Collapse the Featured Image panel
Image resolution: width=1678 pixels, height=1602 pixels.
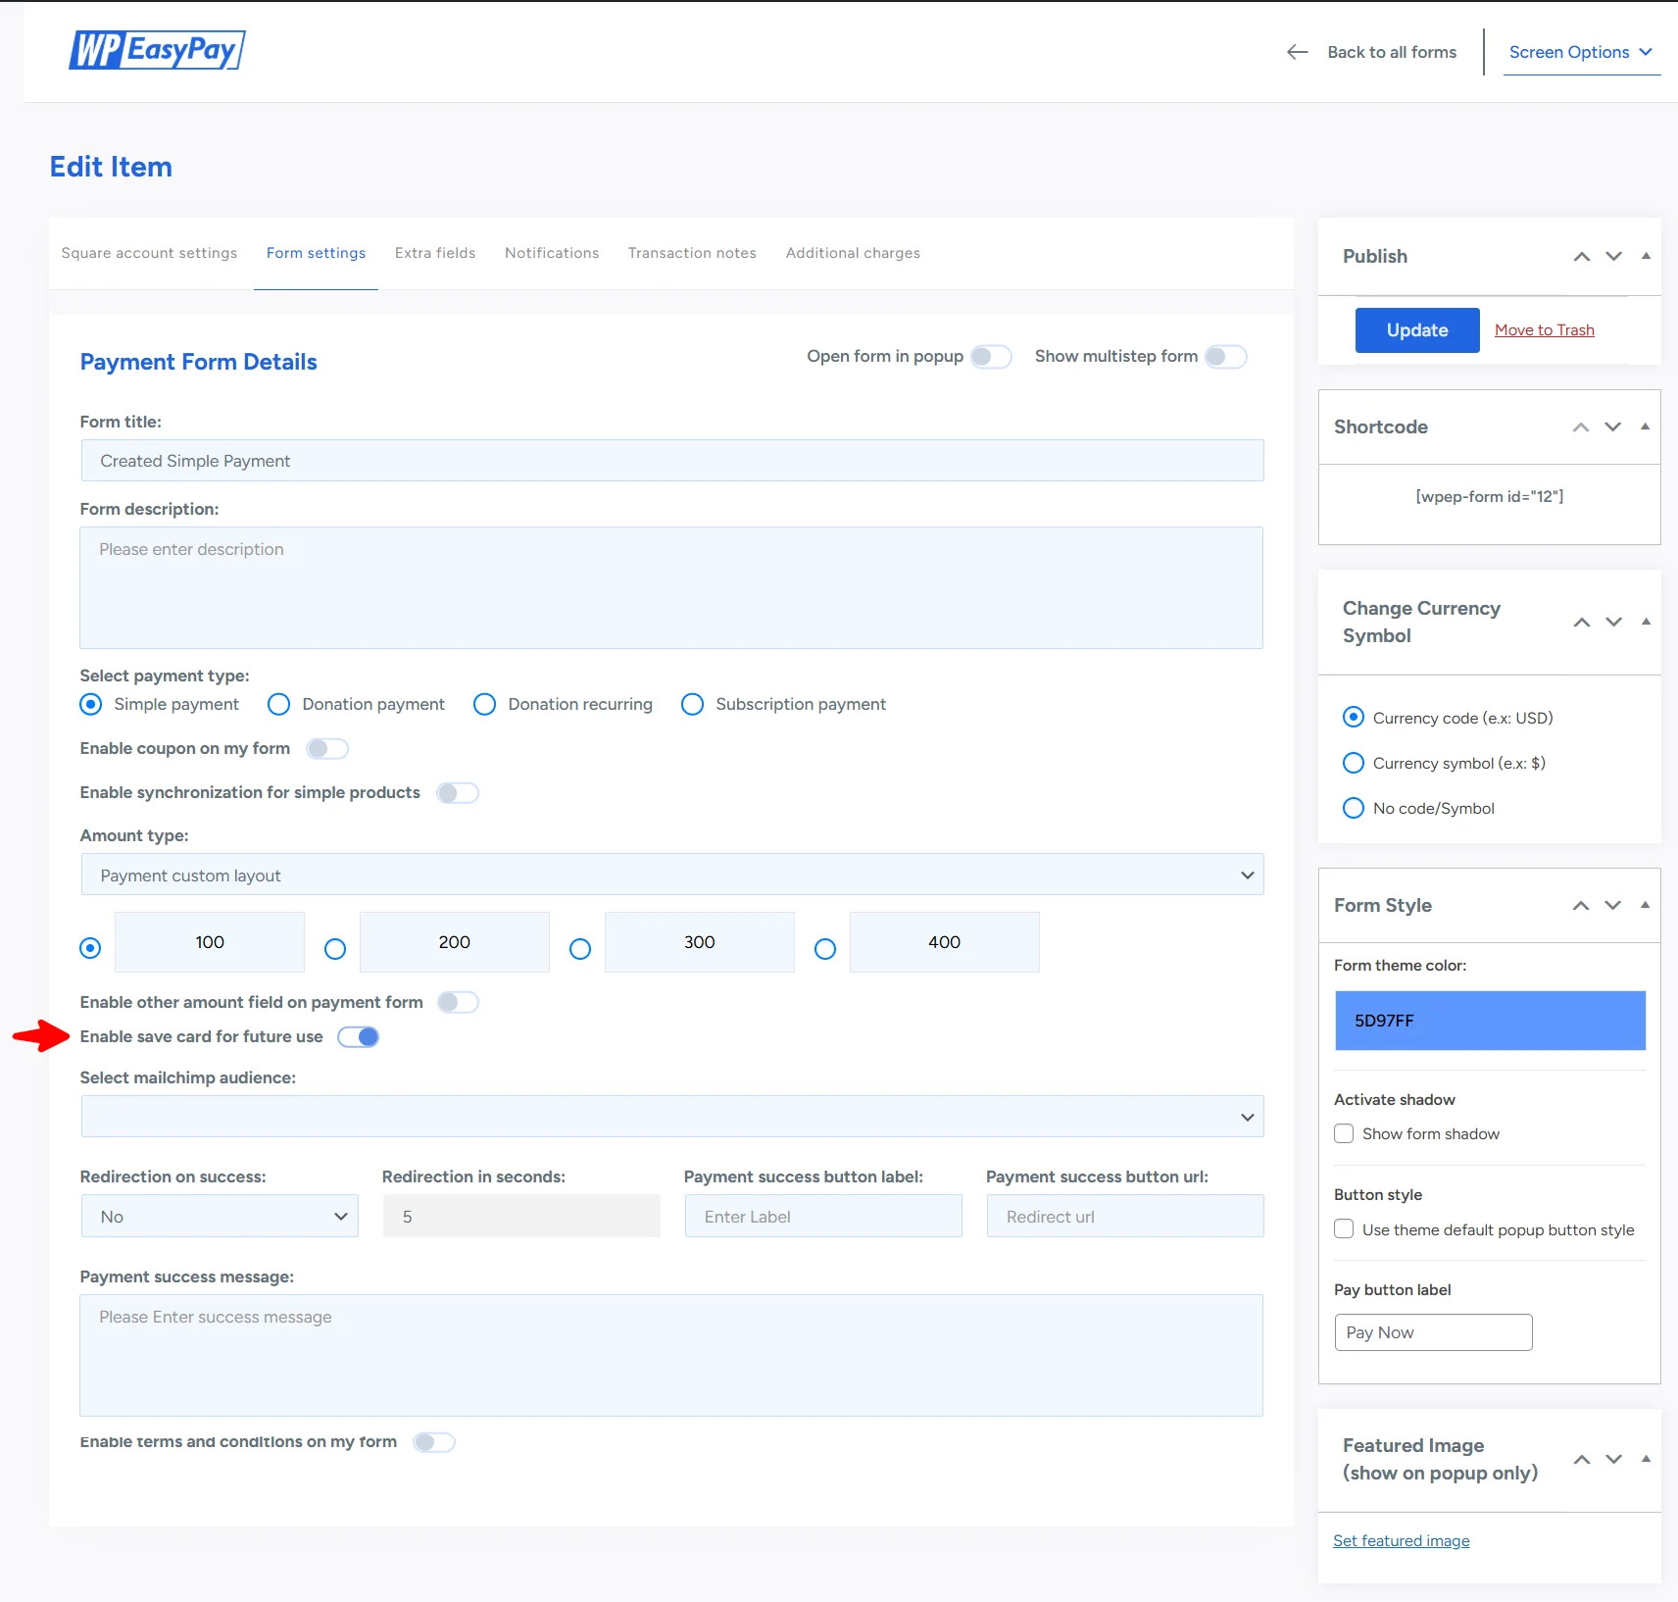[1646, 1459]
